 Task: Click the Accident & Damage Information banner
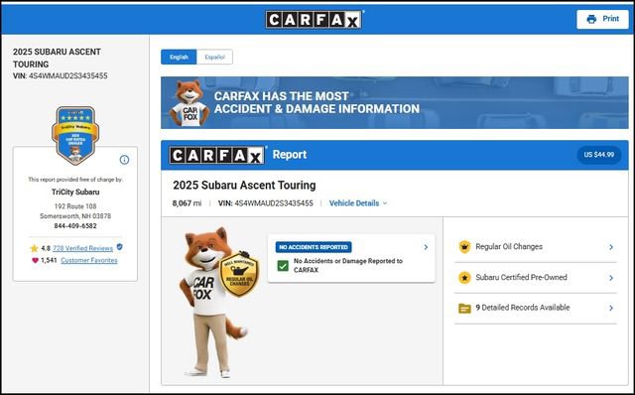click(x=395, y=102)
